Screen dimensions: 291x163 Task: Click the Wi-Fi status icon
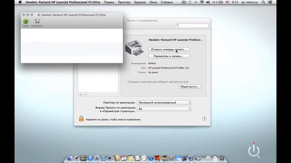pyautogui.click(x=202, y=2)
